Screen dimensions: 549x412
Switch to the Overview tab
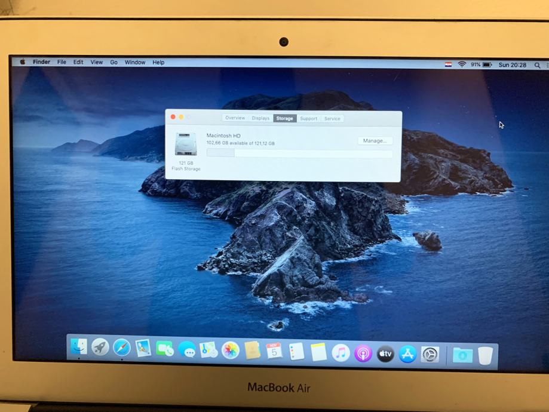[235, 118]
